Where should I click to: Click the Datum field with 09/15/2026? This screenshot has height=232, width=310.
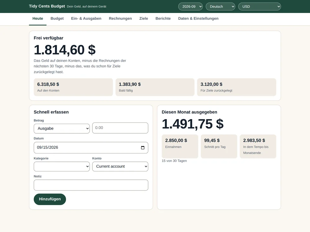click(91, 148)
